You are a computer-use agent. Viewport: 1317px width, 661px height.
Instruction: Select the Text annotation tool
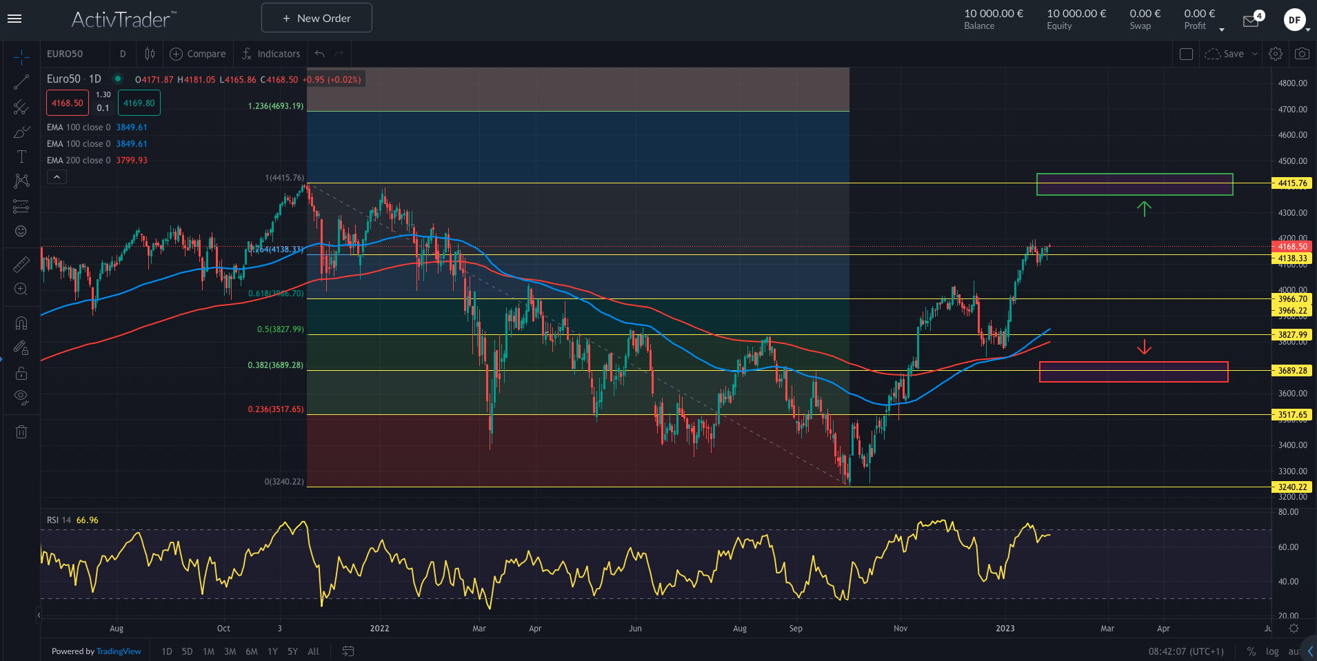point(21,156)
